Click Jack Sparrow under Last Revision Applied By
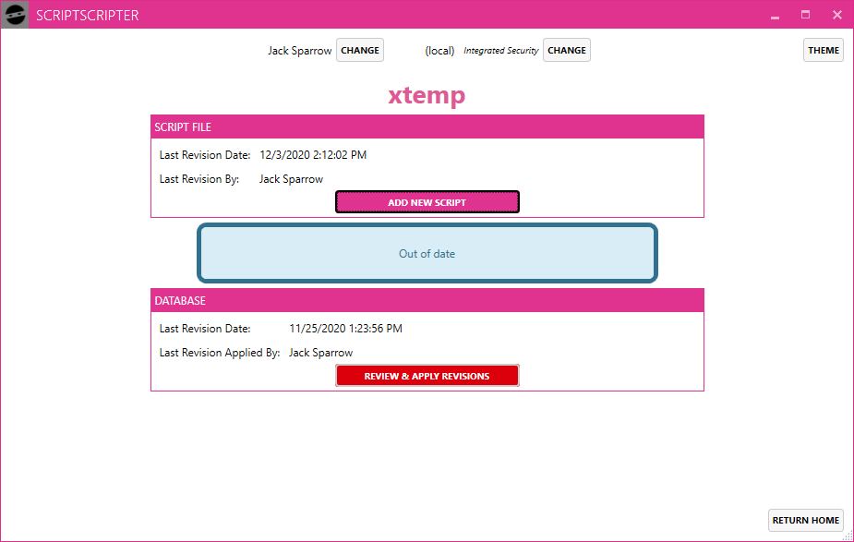The height and width of the screenshot is (542, 854). [x=320, y=353]
